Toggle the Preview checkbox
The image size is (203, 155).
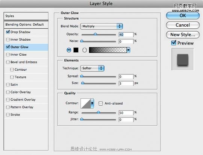click(x=173, y=43)
